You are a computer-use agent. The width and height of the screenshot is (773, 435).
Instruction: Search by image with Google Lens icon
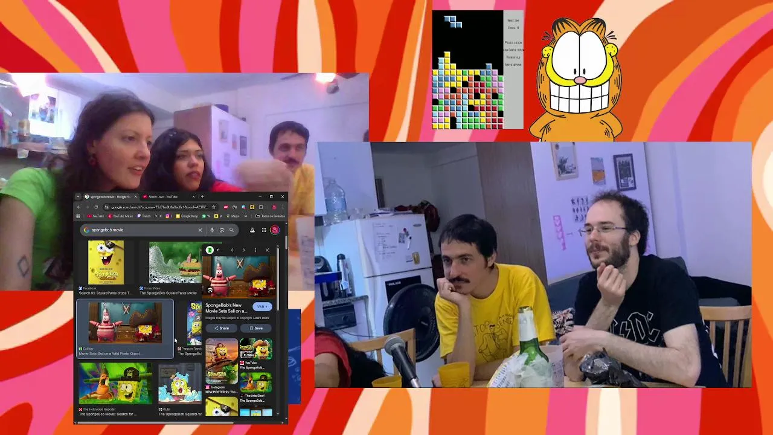(x=222, y=230)
